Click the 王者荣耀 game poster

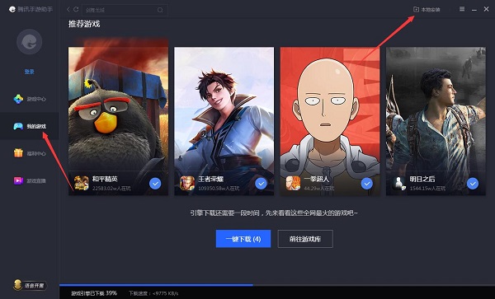(x=224, y=121)
